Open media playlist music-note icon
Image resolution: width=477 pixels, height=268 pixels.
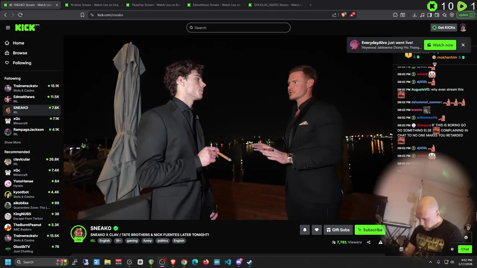coord(422,15)
